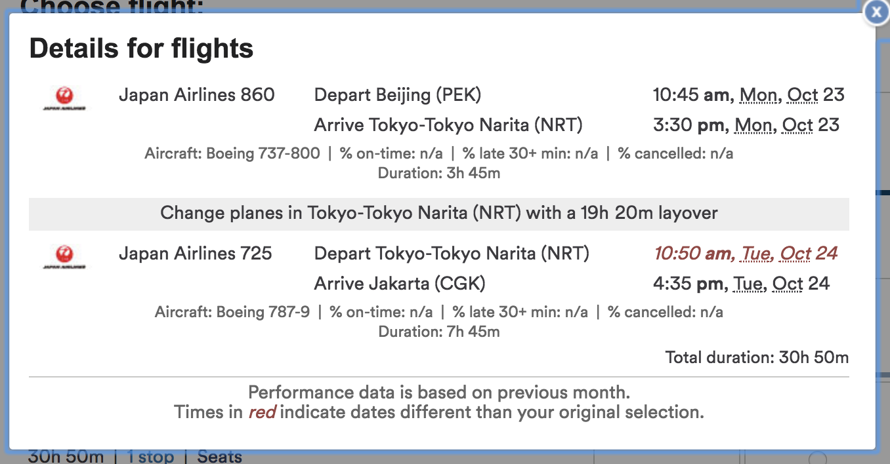This screenshot has height=464, width=890.
Task: Click the Boeing 787-9 aircraft info line
Action: (x=439, y=312)
